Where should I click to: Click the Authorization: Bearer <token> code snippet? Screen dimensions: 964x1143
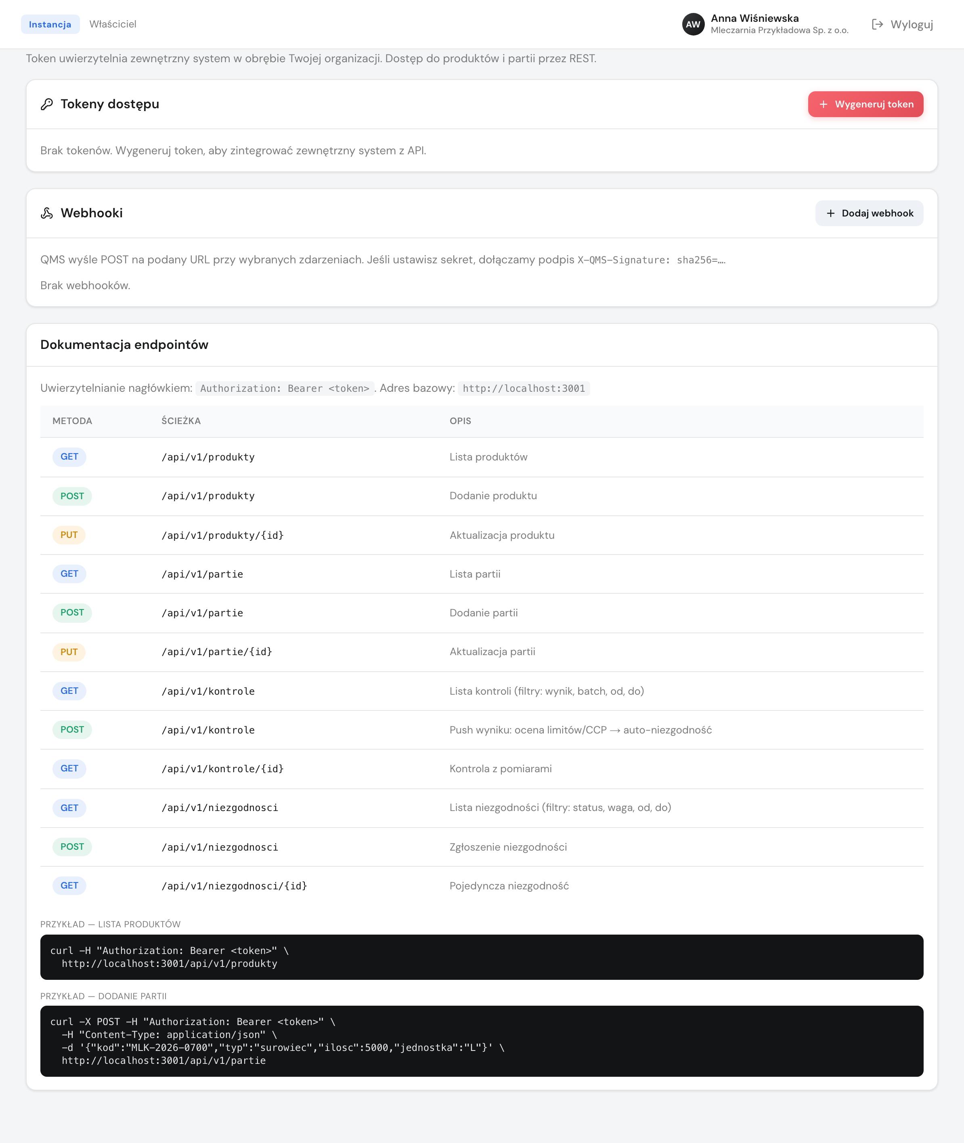click(285, 388)
